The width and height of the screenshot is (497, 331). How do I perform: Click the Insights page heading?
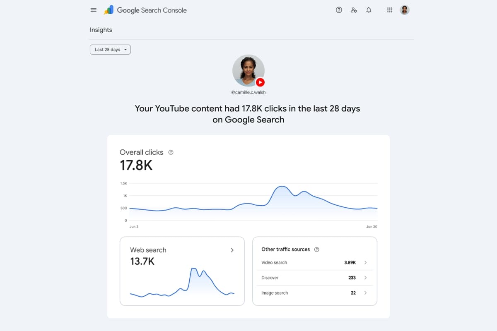click(101, 30)
